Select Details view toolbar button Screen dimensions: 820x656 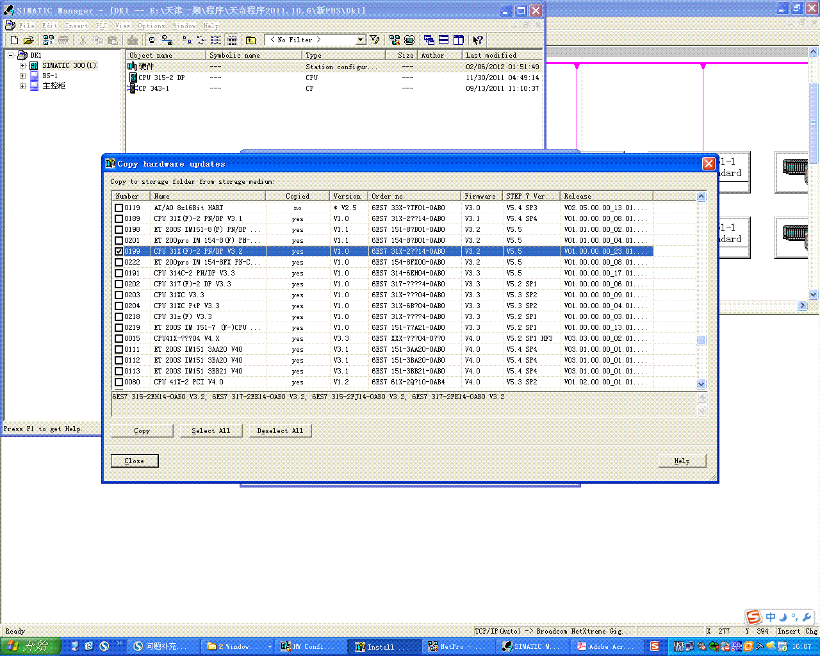coord(232,40)
